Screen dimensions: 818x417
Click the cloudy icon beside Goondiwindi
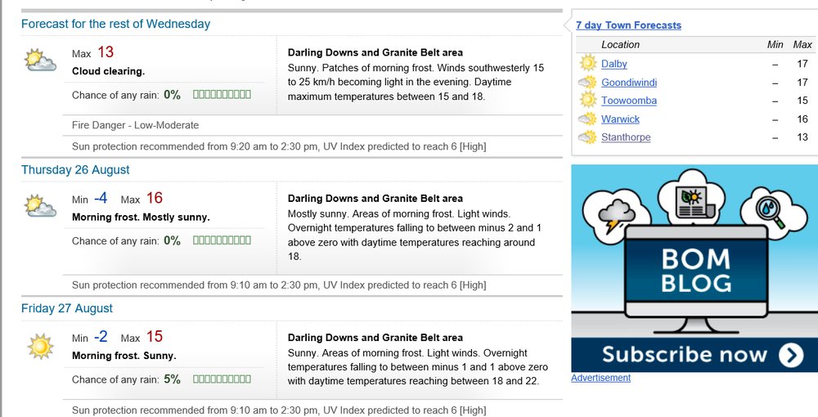587,83
